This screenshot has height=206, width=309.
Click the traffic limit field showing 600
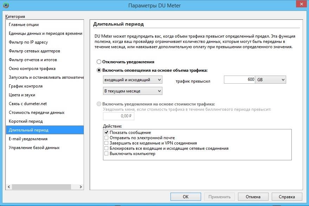(239, 80)
